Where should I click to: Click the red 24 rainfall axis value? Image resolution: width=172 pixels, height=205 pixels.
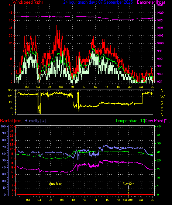(12, 140)
